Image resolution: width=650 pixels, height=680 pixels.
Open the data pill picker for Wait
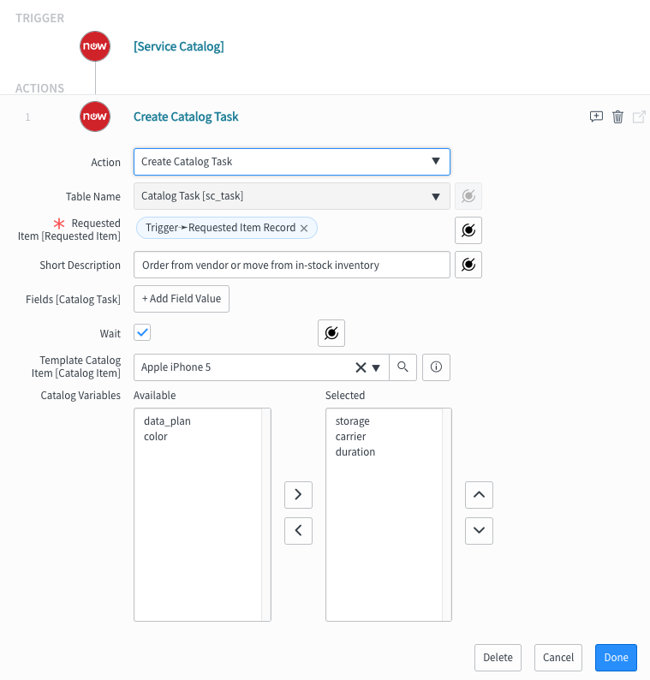[x=331, y=333]
